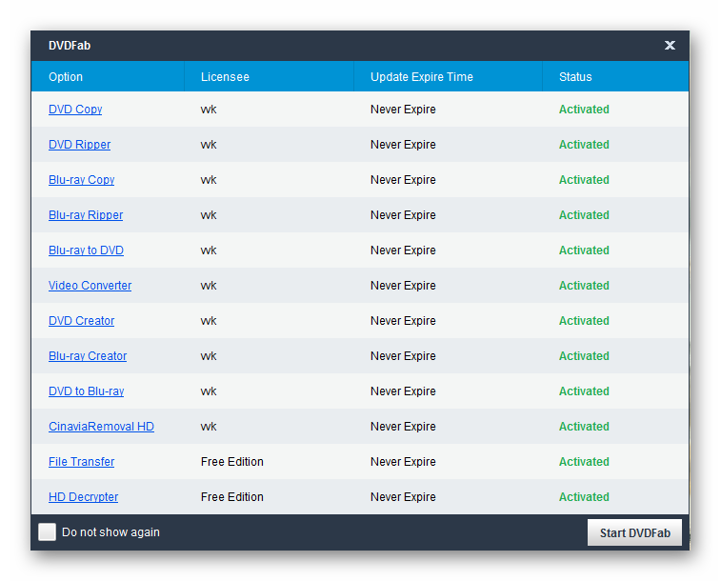Open the DVD Copy link
The height and width of the screenshot is (581, 721).
pyautogui.click(x=75, y=110)
